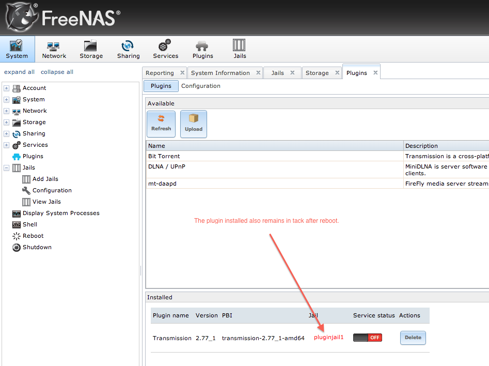Screen dimensions: 489x366
Task: Close the Storage tab
Action: tap(337, 73)
